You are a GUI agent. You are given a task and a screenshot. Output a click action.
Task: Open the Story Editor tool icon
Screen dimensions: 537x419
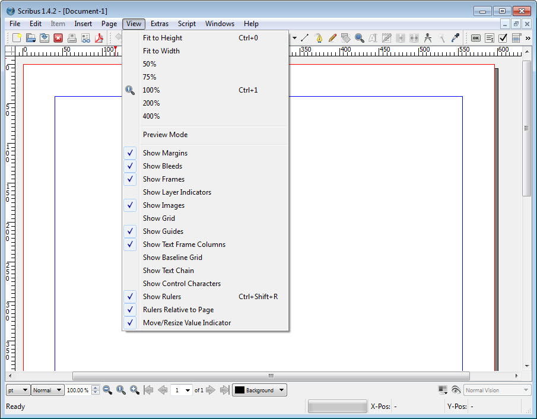(387, 37)
